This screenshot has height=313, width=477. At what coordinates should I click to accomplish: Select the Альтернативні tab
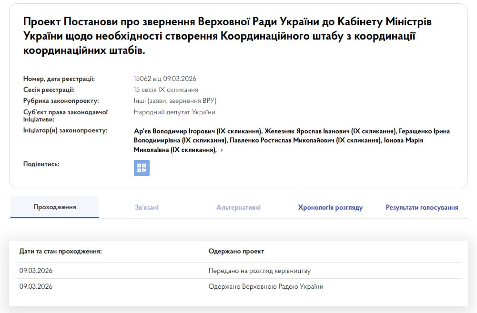[238, 208]
